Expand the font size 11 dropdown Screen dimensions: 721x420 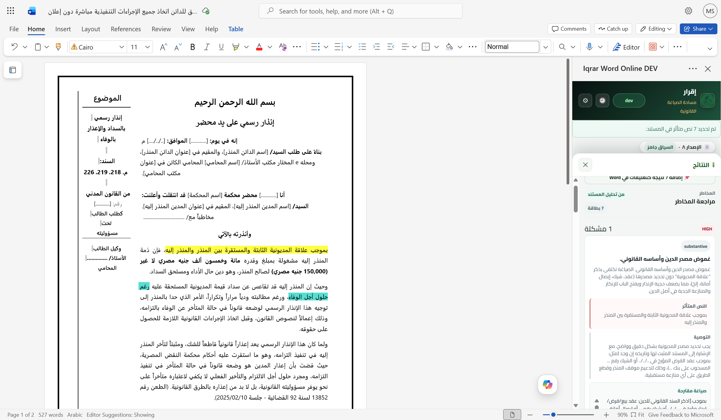point(147,47)
